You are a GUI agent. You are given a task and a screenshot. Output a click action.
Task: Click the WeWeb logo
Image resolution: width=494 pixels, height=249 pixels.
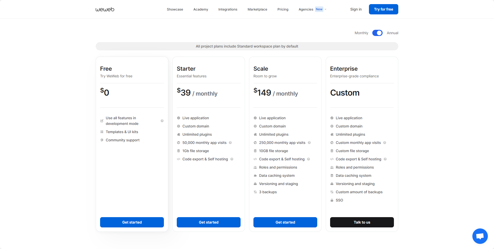tap(105, 10)
